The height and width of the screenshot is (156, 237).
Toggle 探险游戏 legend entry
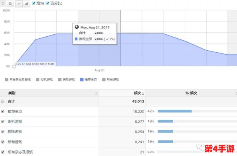click(67, 80)
